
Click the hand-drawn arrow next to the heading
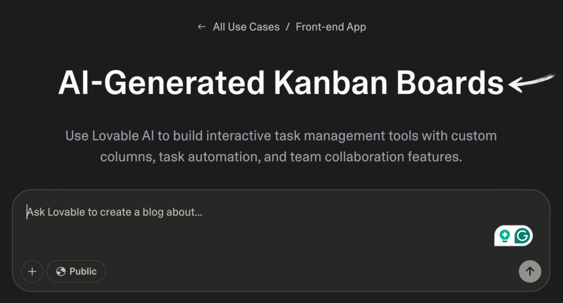[531, 82]
